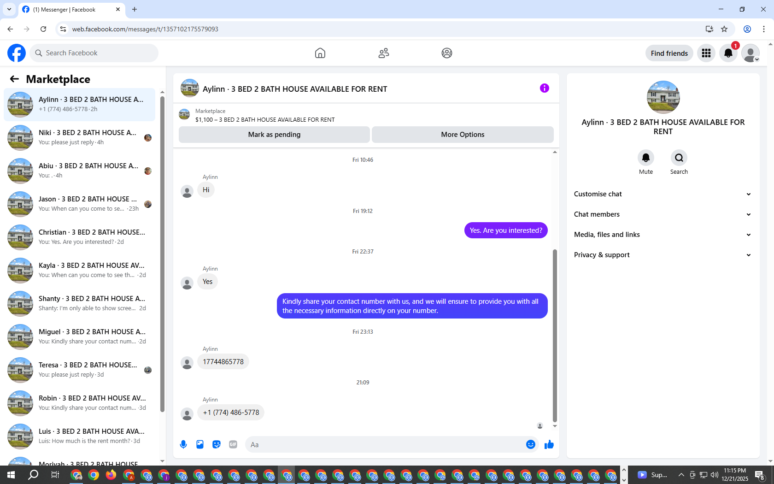Click the phone number message +1 (774) 486-5778
Image resolution: width=774 pixels, height=484 pixels.
(231, 413)
